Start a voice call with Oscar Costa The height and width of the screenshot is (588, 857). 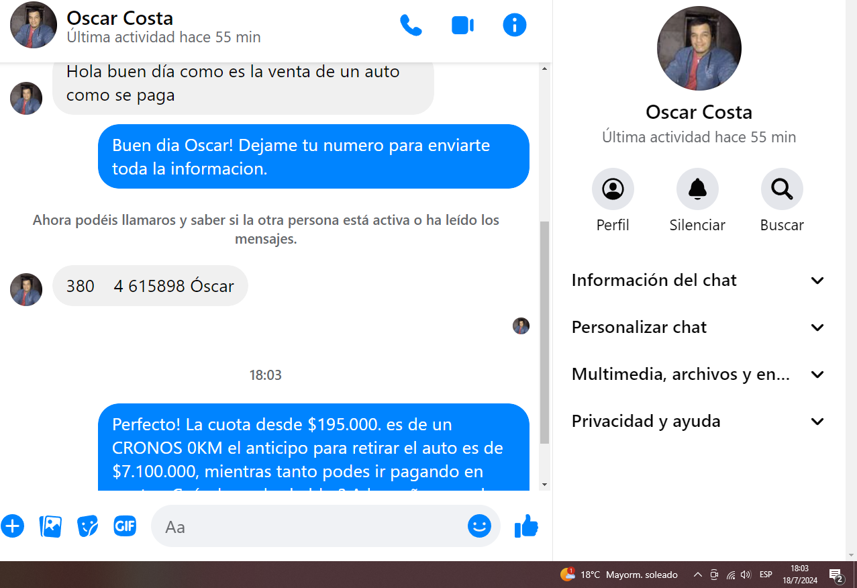(411, 26)
